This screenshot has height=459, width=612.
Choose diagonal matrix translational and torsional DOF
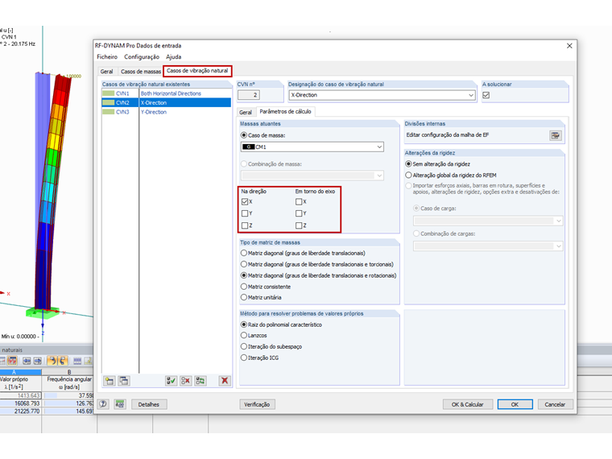coord(244,264)
